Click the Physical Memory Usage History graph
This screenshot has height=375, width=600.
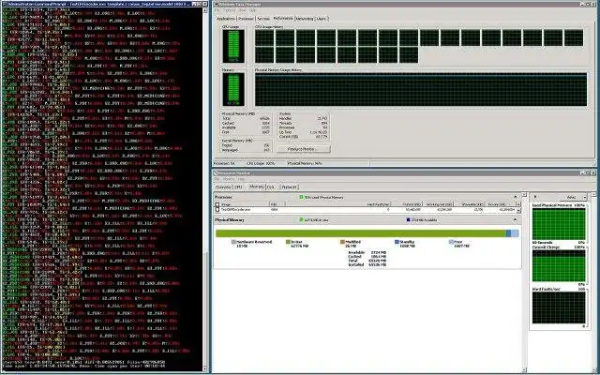tap(421, 90)
